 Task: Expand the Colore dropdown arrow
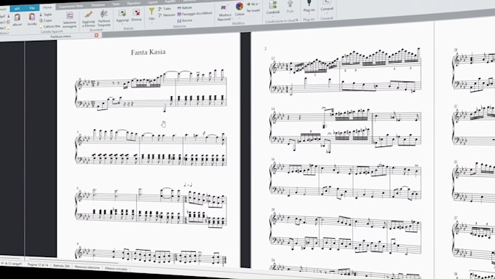click(x=239, y=18)
